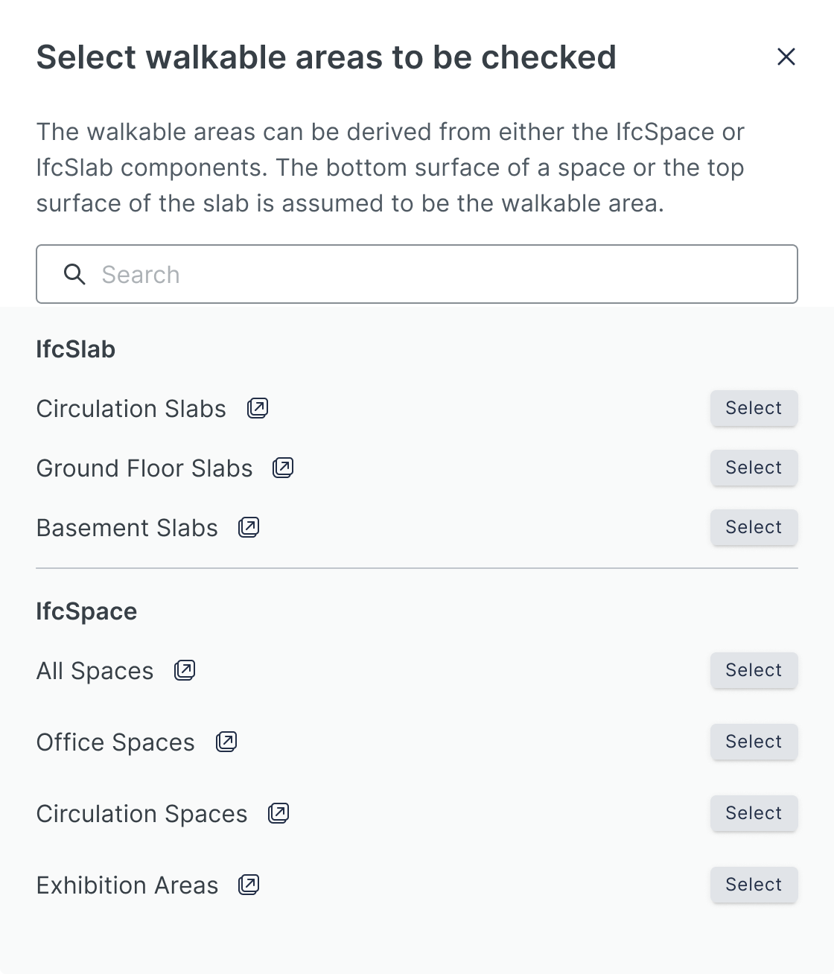834x974 pixels.
Task: Open Ground Floor Slabs external link icon
Action: (283, 468)
